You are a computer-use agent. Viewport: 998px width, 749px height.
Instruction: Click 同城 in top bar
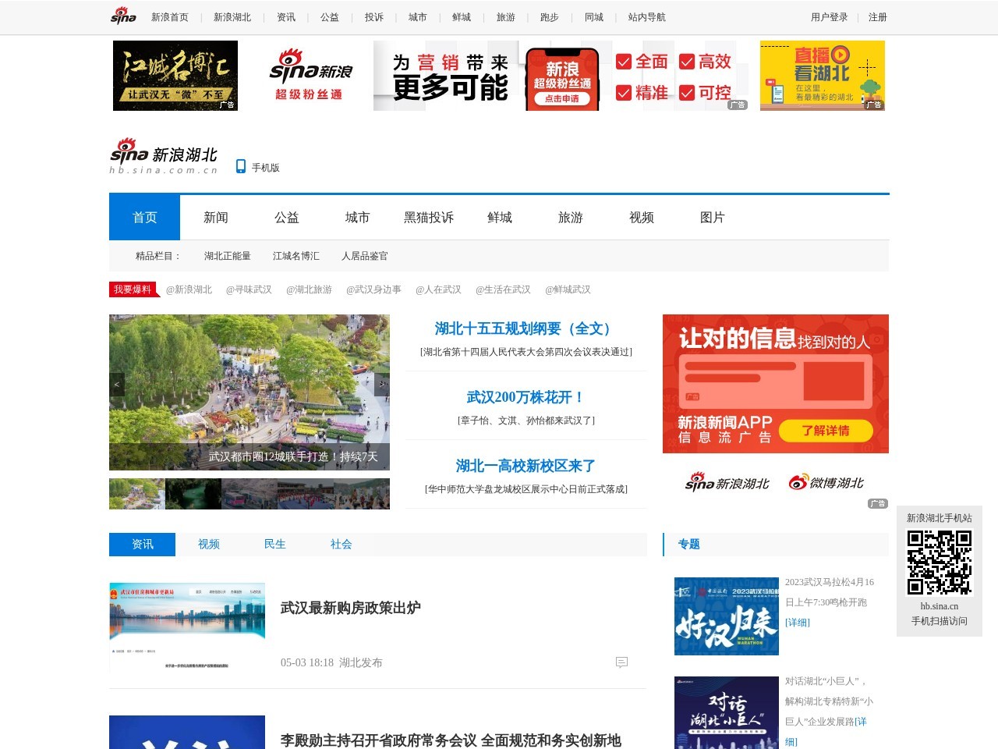[594, 17]
